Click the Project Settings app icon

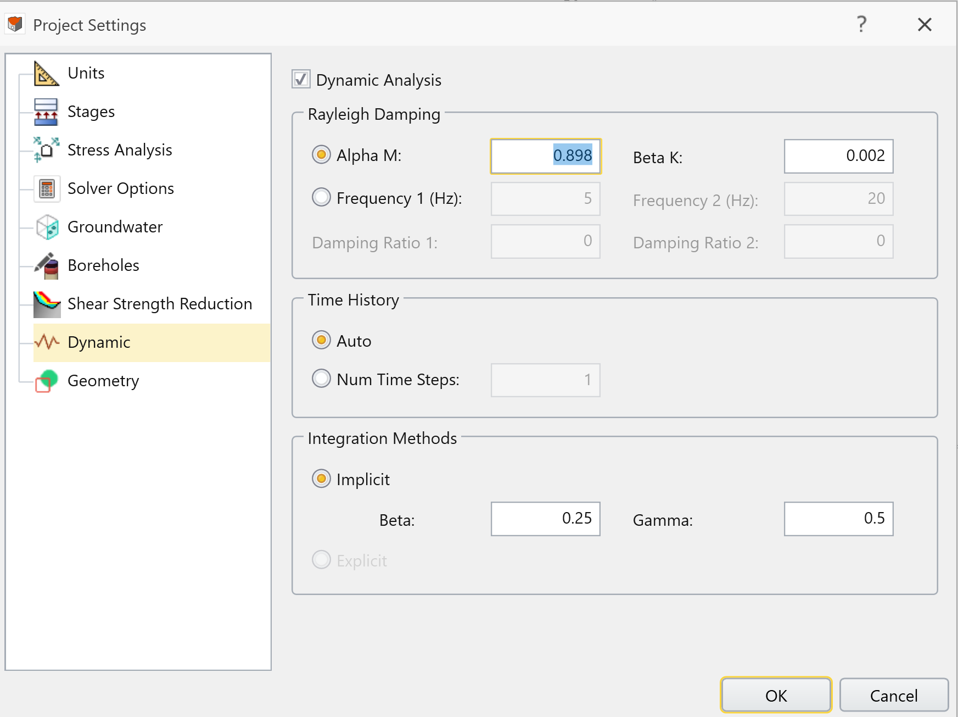click(15, 24)
